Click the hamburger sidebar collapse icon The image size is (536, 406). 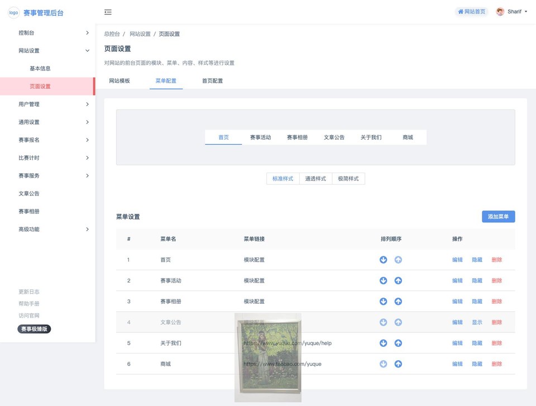coord(108,12)
